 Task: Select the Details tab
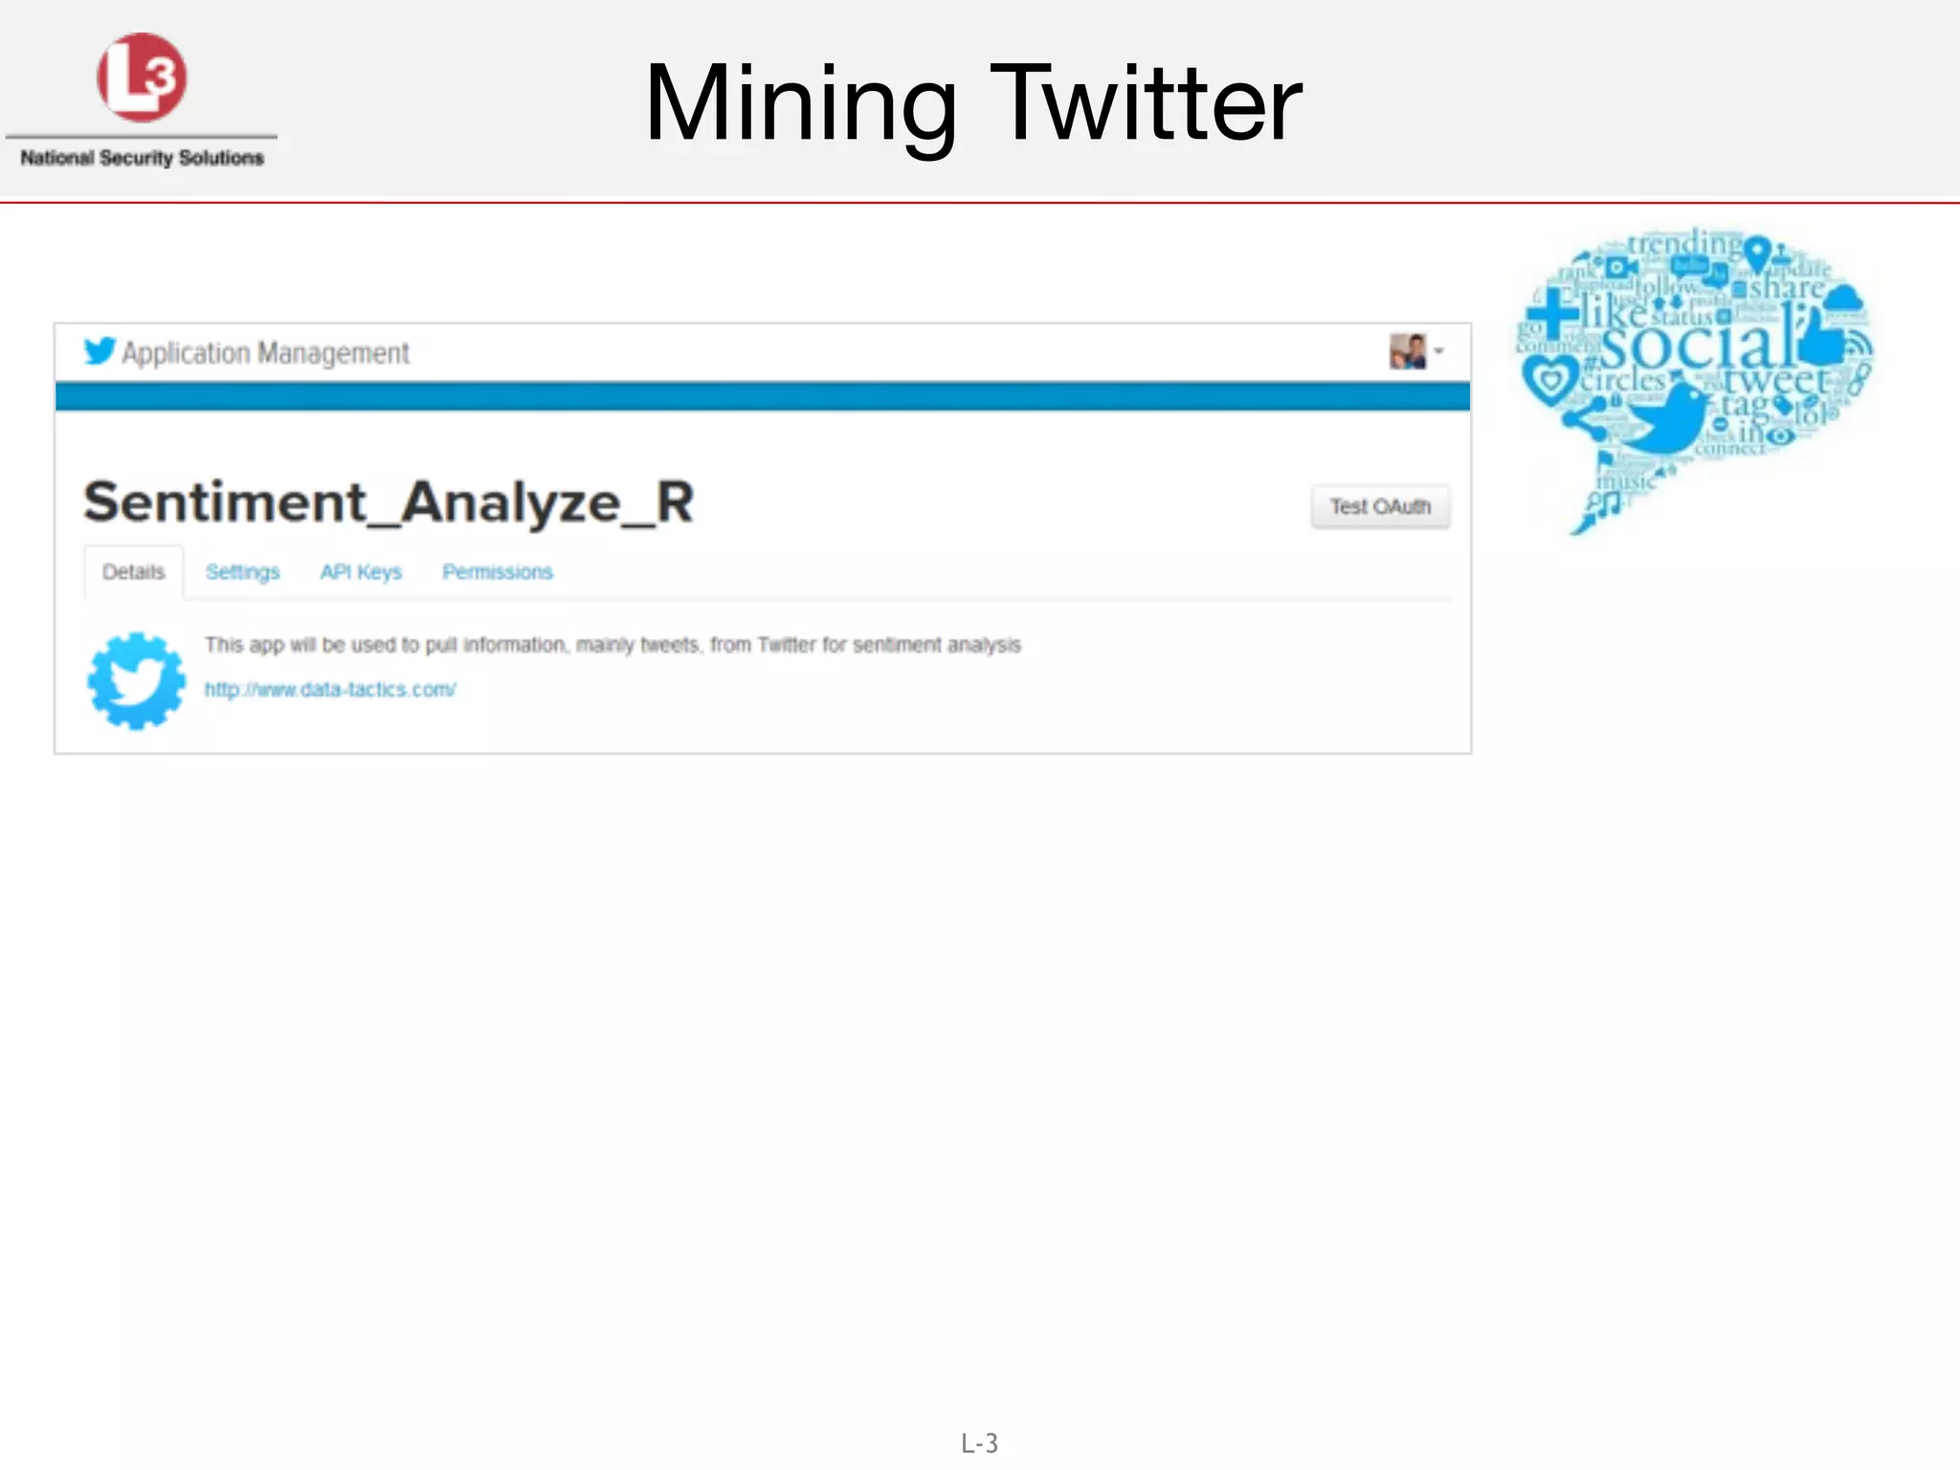pos(134,571)
